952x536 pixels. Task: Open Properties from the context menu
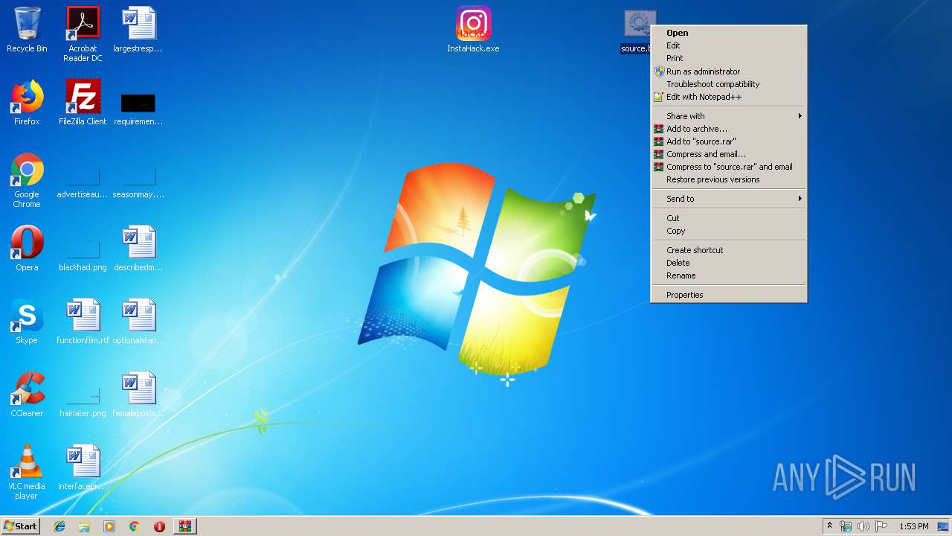pos(729,295)
